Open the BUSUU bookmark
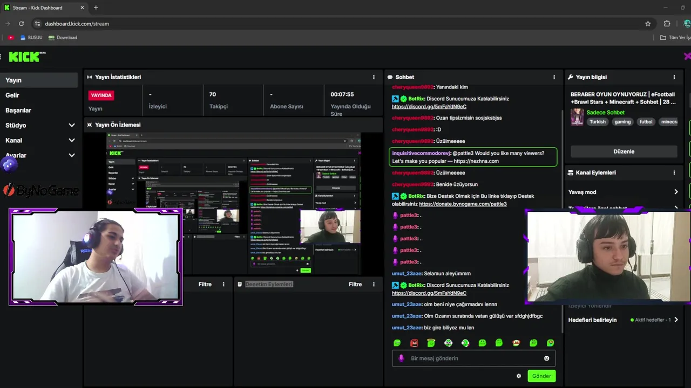 coord(31,38)
